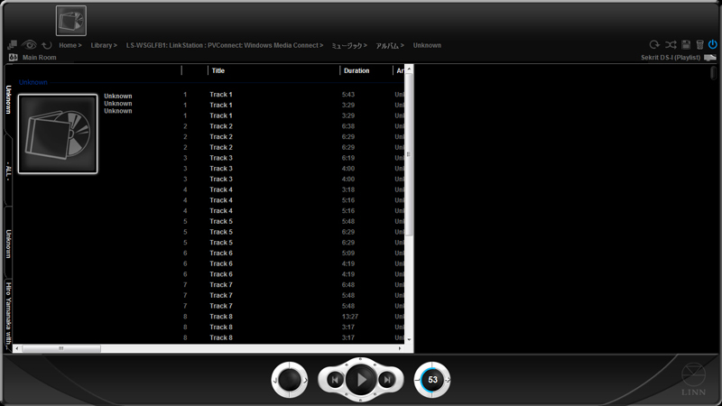722x406 pixels.
Task: Click the volume dial showing 53
Action: click(432, 380)
